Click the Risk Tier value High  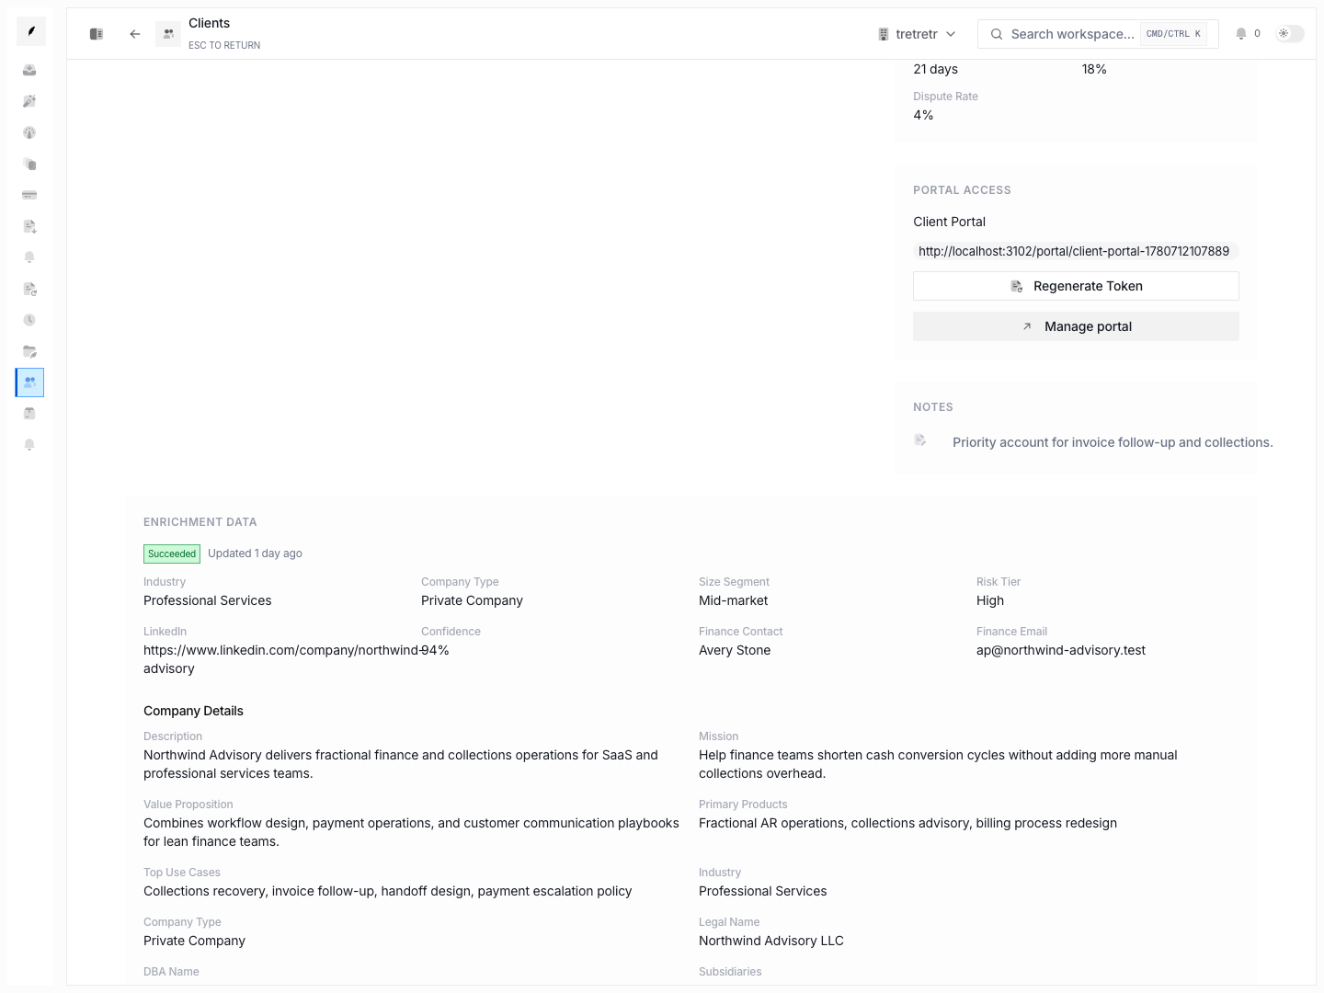(990, 600)
